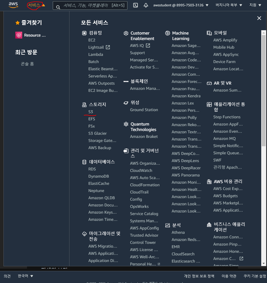Image resolution: width=267 pixels, height=283 pixels.
Task: Click the migration cloud category icon
Action: pyautogui.click(x=84, y=234)
